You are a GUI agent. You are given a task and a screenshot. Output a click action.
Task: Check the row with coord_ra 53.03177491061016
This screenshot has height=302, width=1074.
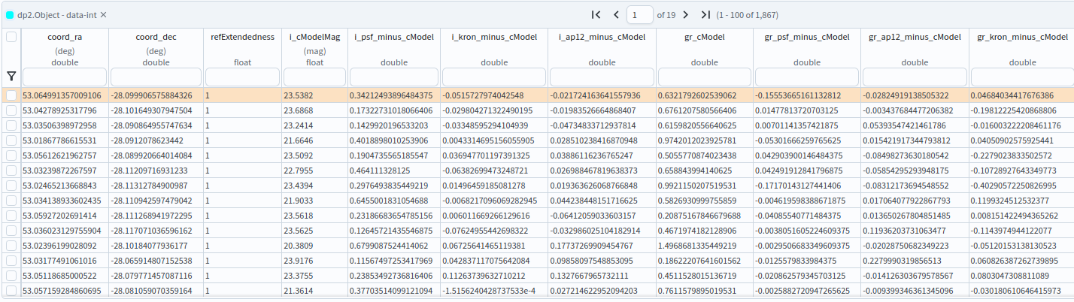pyautogui.click(x=11, y=261)
